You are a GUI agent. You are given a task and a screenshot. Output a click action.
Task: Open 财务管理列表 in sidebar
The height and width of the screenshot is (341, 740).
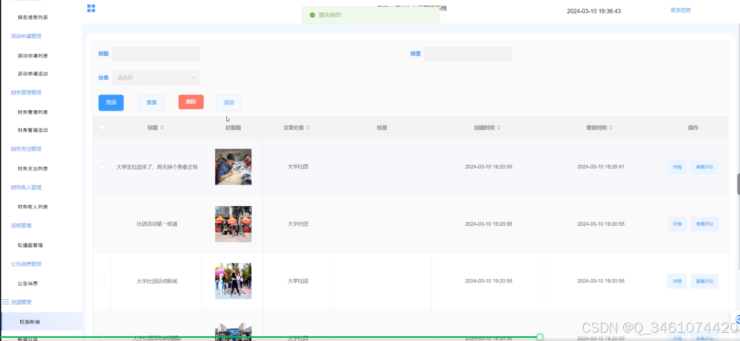pos(33,112)
